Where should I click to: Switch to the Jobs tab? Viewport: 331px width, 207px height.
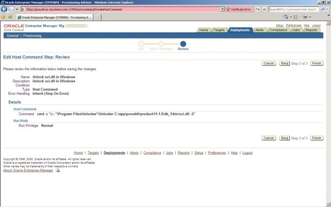(296, 30)
